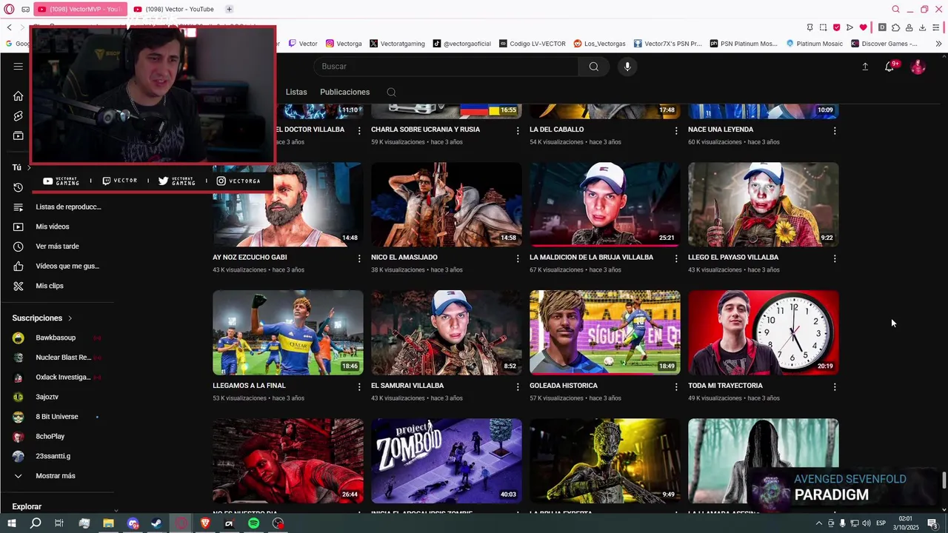Play EL SAMURAI VILLALBA thumbnail
948x533 pixels.
click(447, 332)
